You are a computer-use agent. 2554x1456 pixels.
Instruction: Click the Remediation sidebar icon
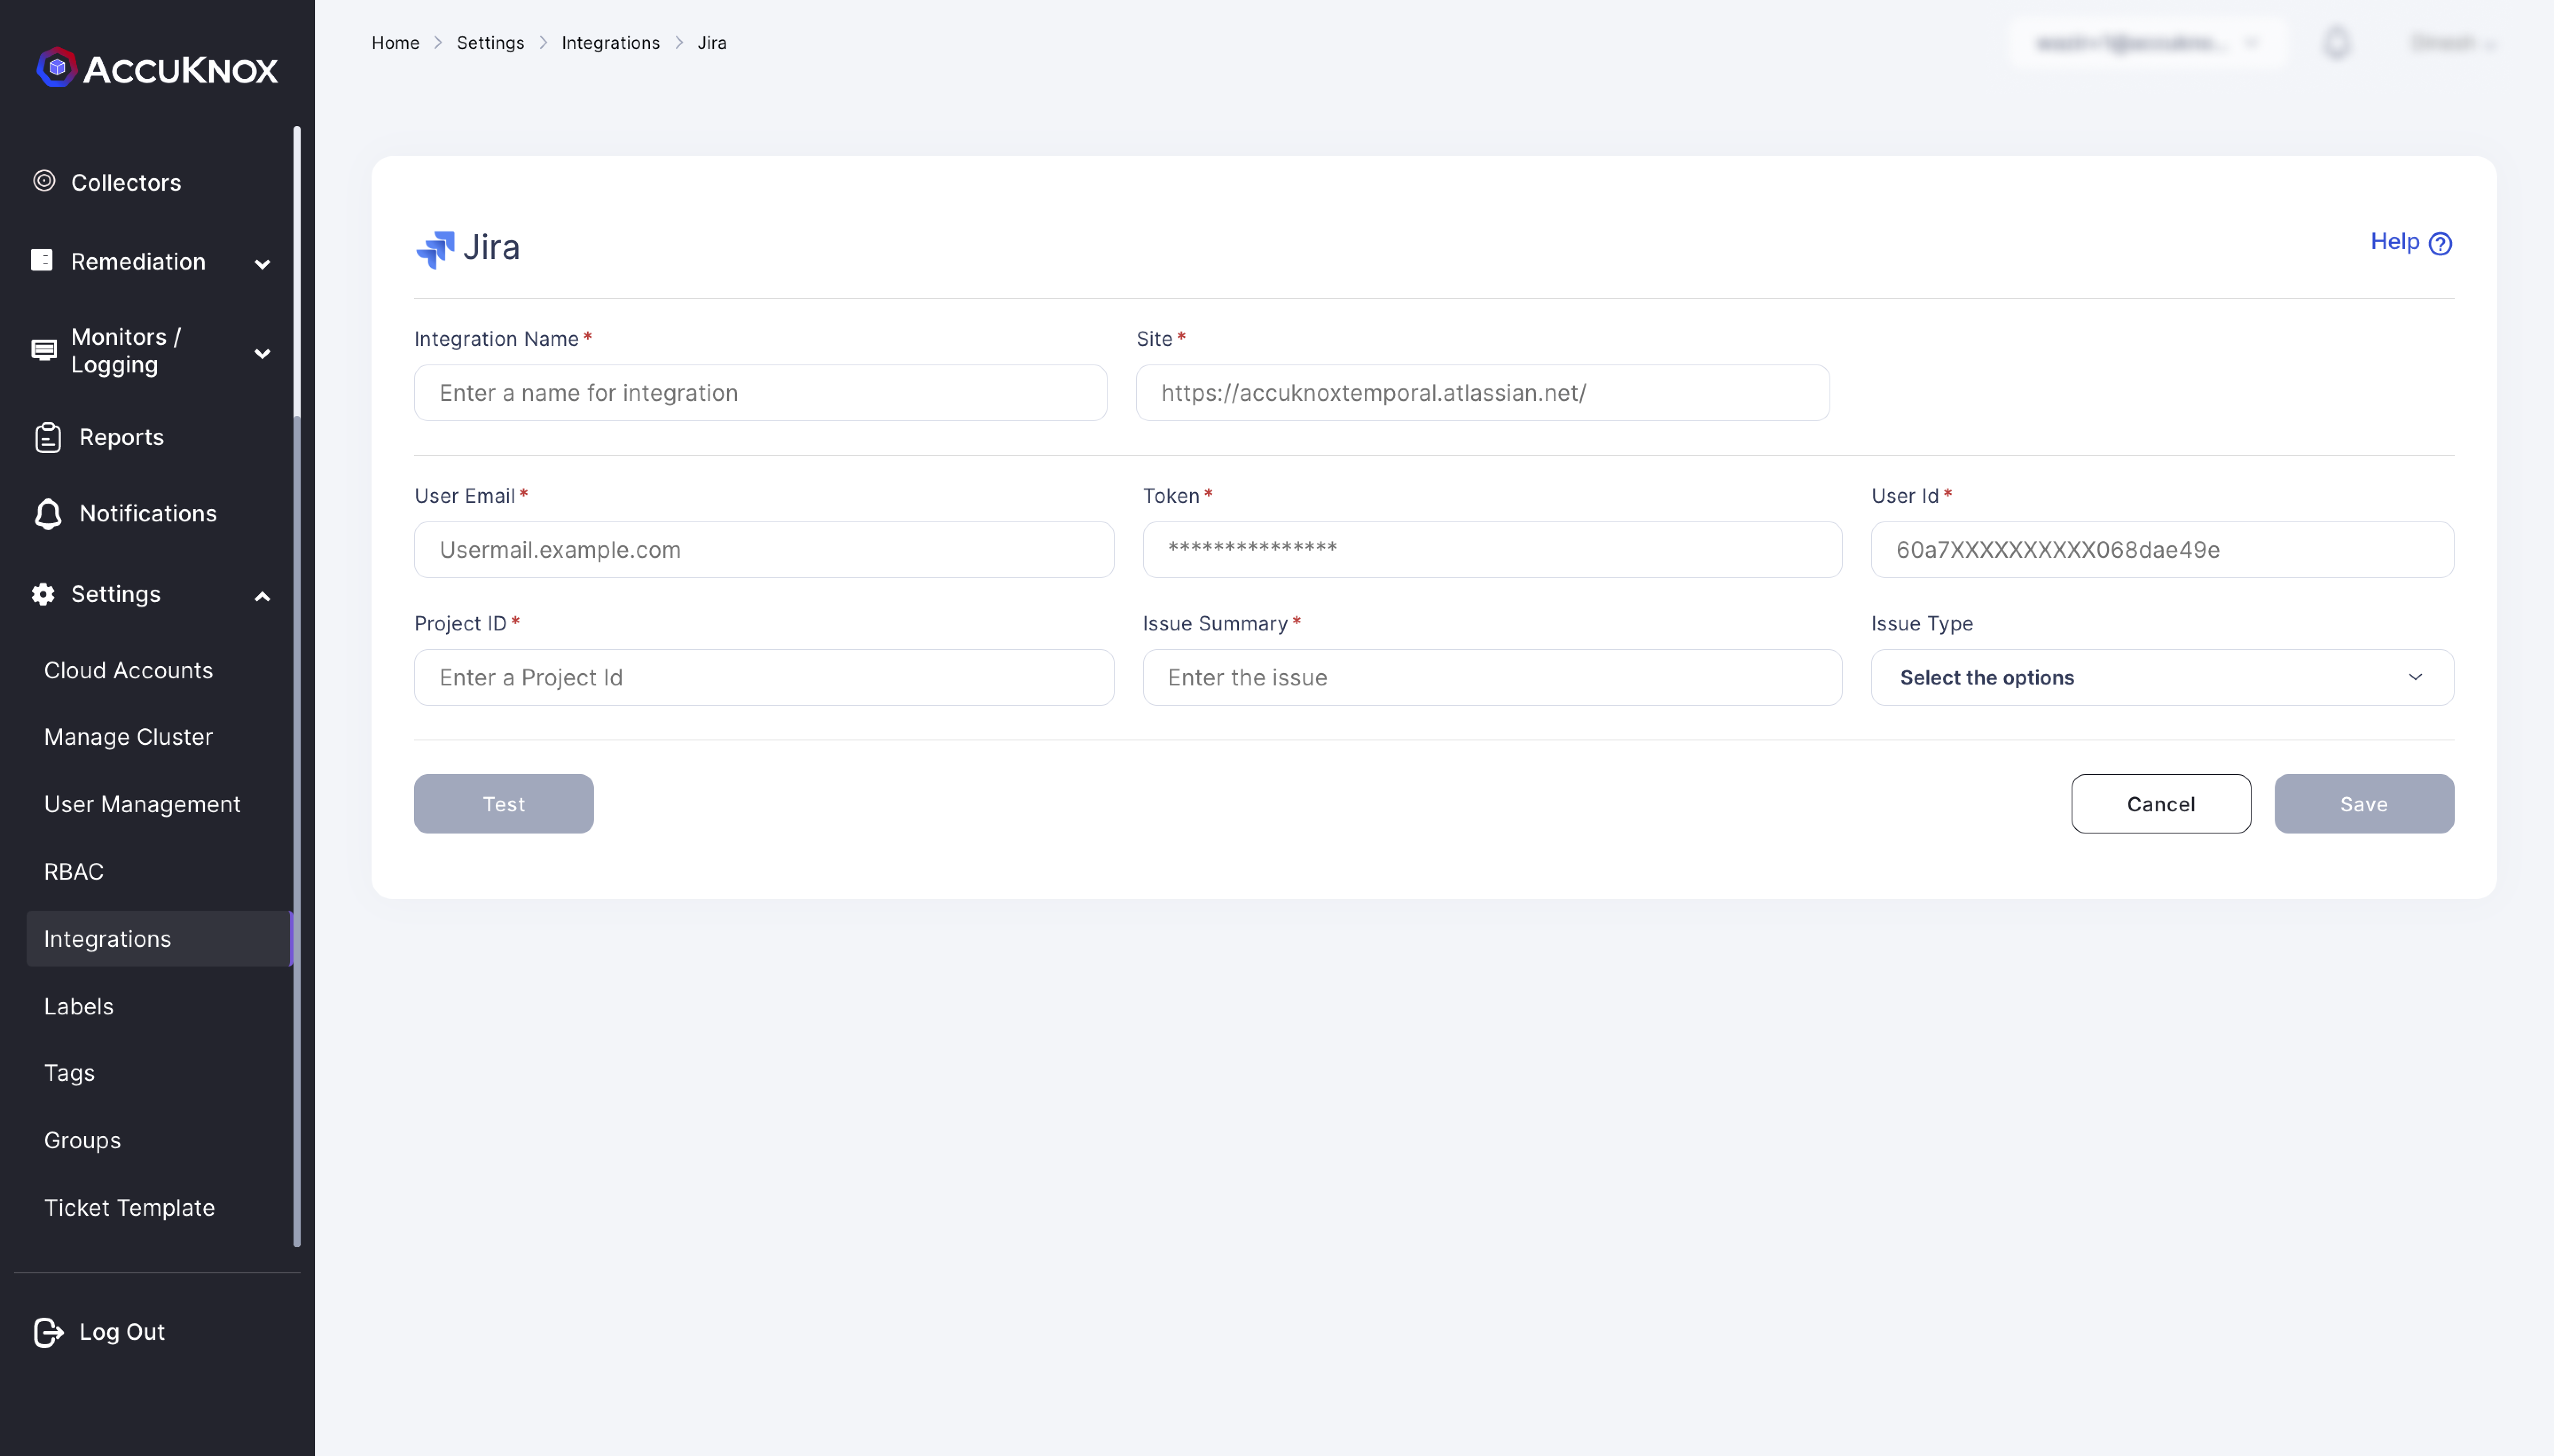click(42, 260)
